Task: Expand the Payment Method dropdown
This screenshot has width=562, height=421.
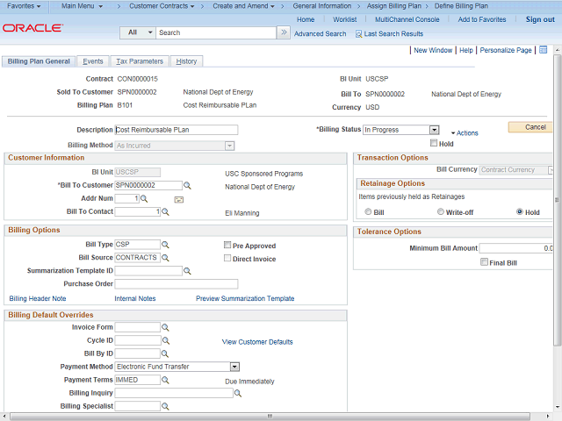Action: [x=234, y=367]
